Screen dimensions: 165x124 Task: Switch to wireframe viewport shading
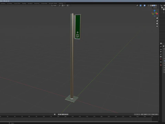click(x=151, y=6)
